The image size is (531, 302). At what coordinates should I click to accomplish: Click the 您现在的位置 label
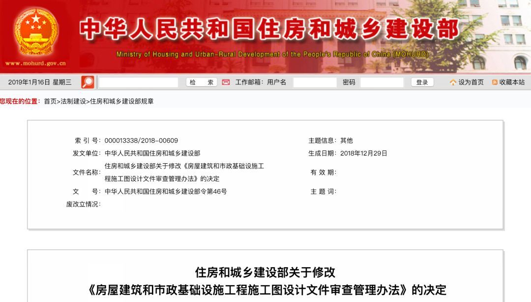20,101
